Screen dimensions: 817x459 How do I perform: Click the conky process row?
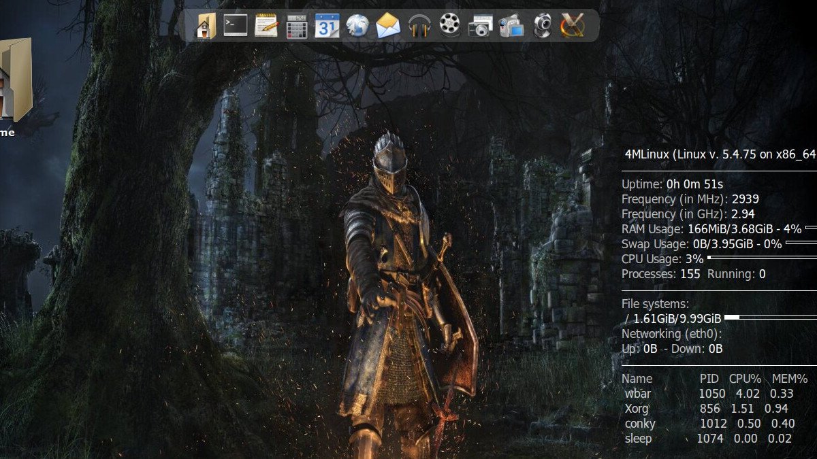click(x=709, y=424)
